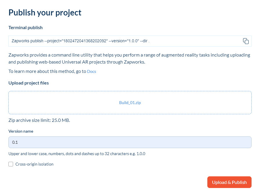This screenshot has height=195, width=253.
Task: Click the Build_01.zip file name
Action: tap(130, 103)
